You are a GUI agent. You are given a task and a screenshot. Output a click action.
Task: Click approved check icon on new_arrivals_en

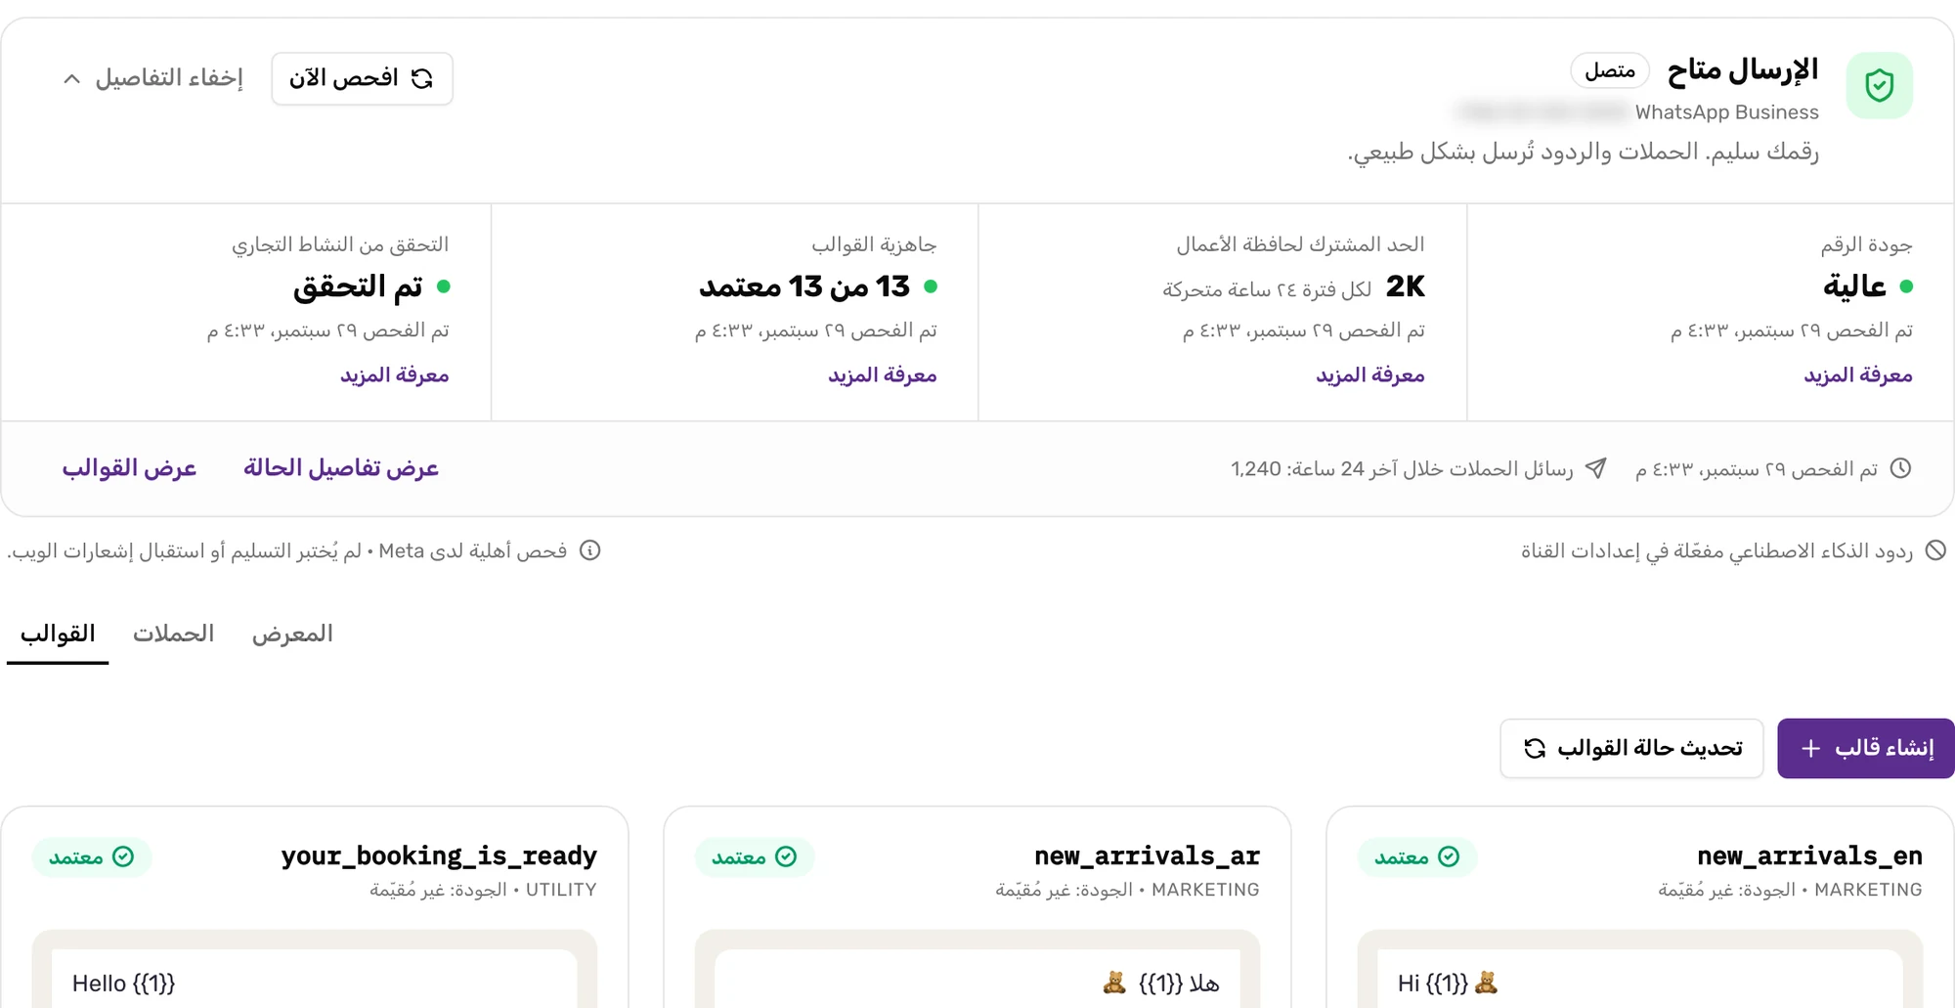[x=1449, y=856]
